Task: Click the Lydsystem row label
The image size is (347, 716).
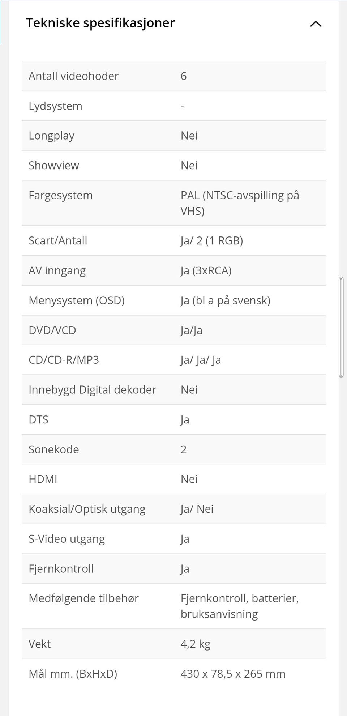Action: [55, 106]
